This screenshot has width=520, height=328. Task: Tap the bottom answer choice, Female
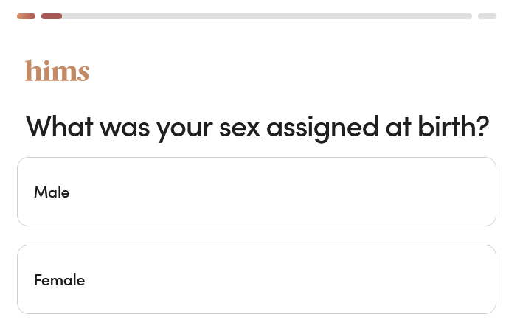click(x=256, y=279)
